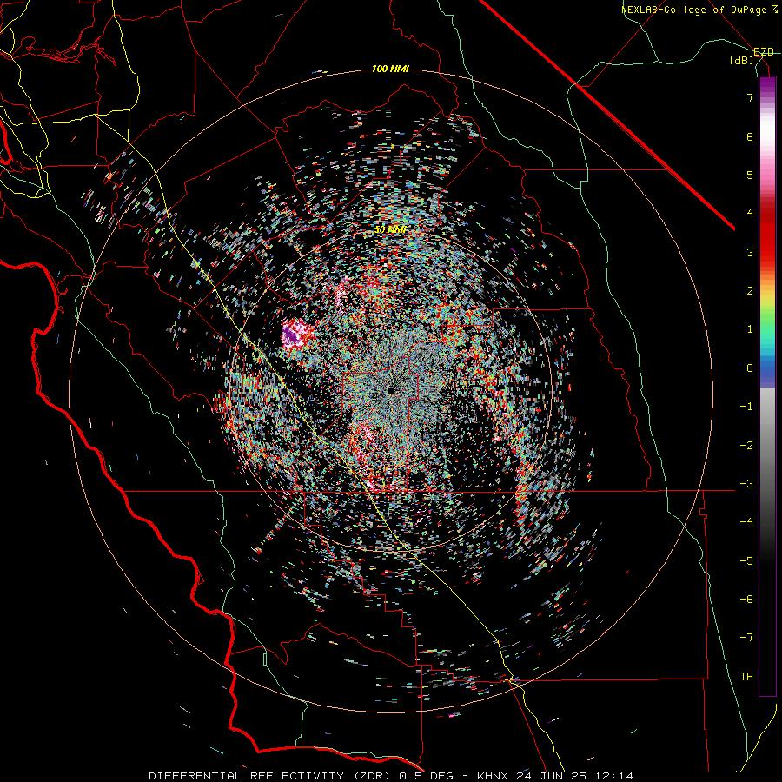Click the purple top of the color bar
782x782 pixels.
[767, 85]
